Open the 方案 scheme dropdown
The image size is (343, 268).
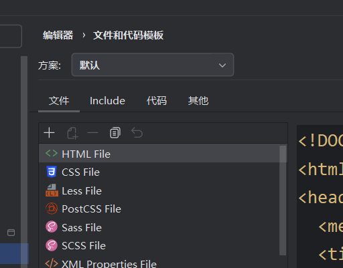point(153,65)
